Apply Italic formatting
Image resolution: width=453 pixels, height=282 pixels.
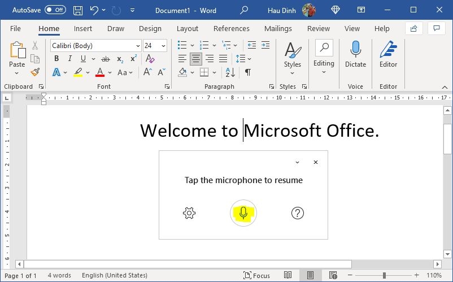tap(69, 59)
